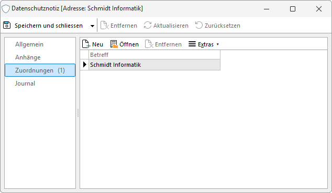
Task: Select the Zuordnungen (1) tab
Action: [x=40, y=70]
